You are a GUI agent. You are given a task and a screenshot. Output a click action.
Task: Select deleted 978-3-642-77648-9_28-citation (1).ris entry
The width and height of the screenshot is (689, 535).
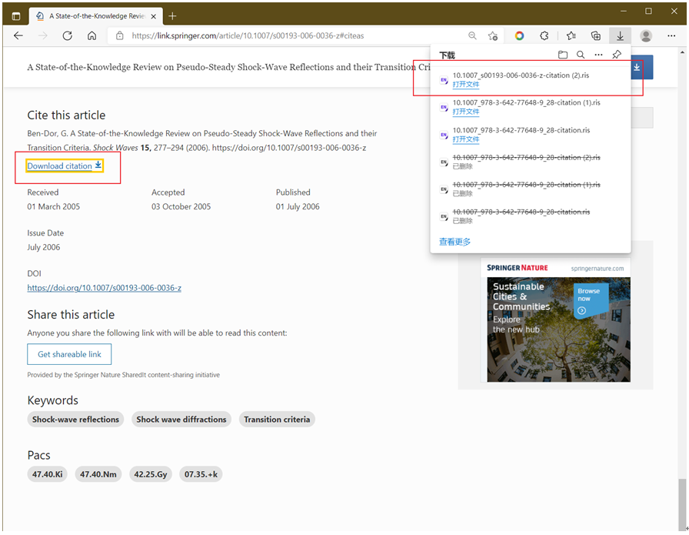[x=531, y=189]
